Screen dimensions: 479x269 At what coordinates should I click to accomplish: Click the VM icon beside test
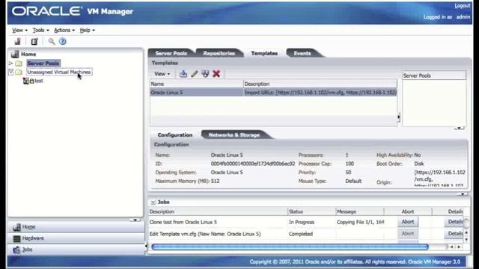[26, 81]
